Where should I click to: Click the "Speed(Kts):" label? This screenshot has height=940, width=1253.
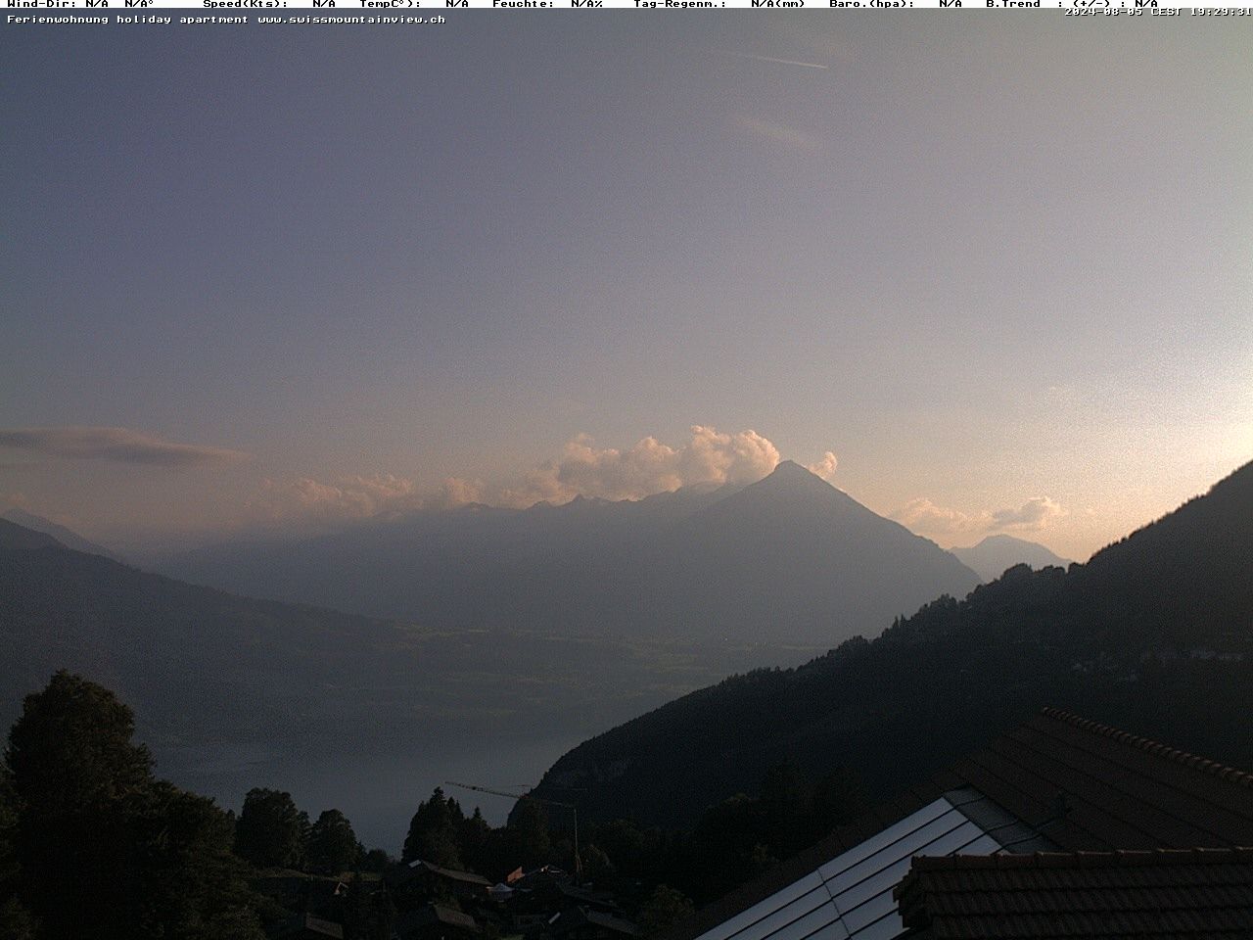[x=246, y=4]
